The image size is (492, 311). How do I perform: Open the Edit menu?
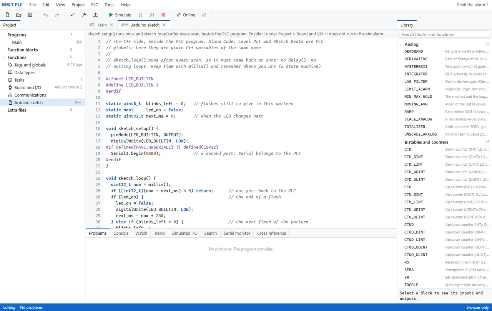(46, 5)
